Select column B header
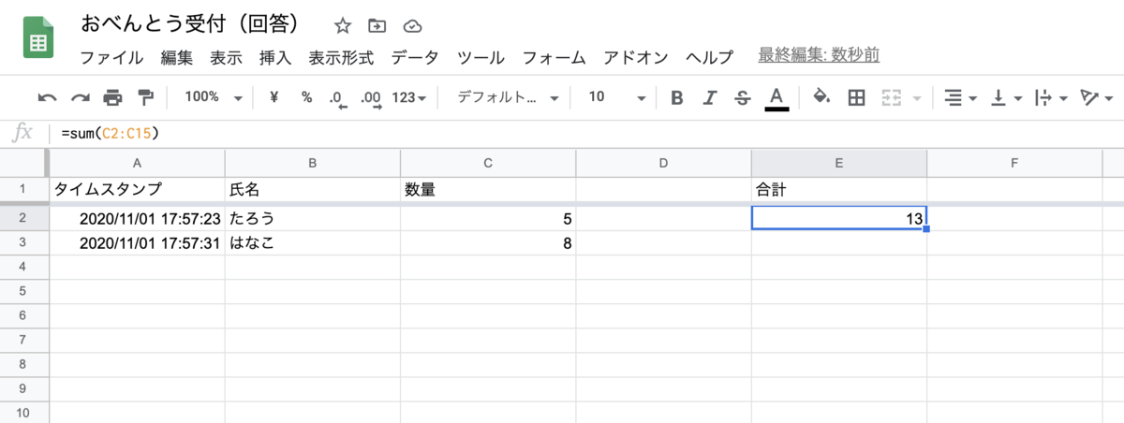 (313, 164)
